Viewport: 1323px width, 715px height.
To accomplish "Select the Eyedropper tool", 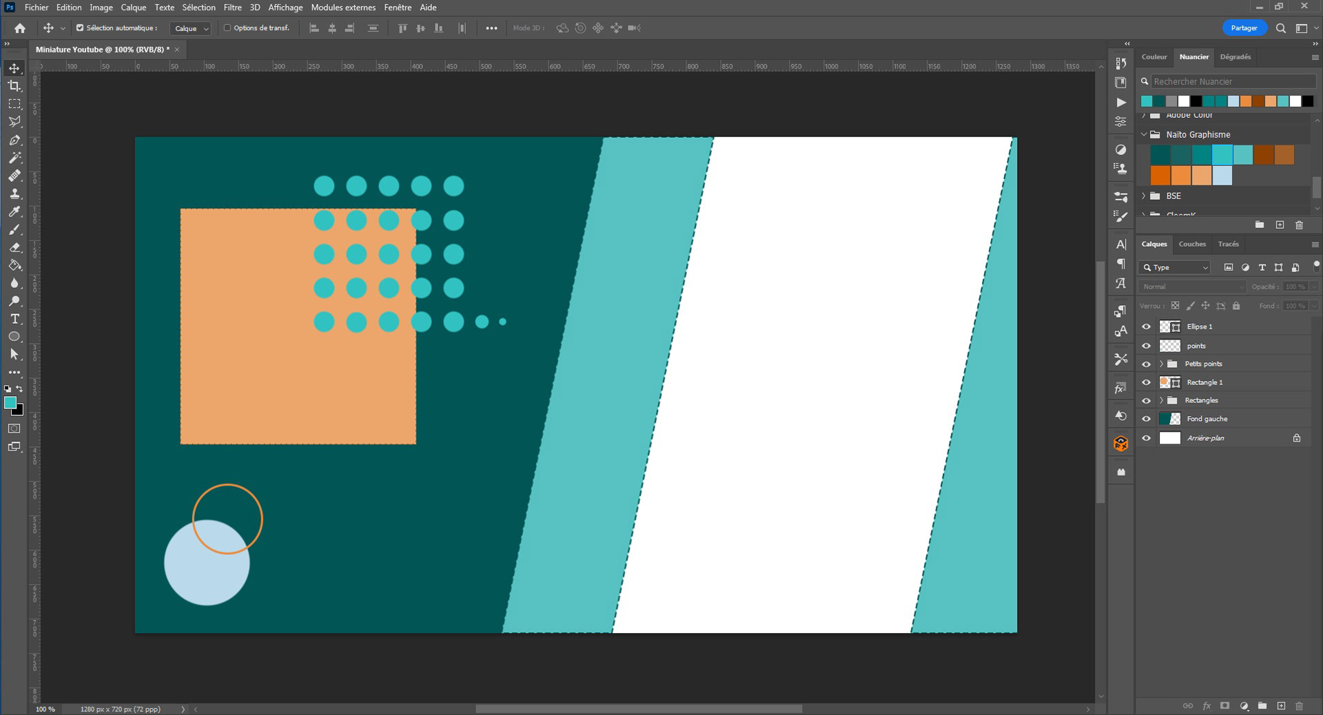I will click(x=14, y=211).
